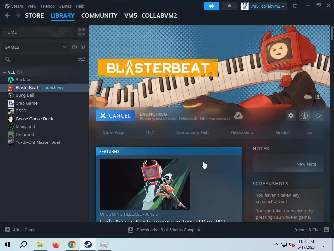Switch to collections grid view icon
Screen dimensions: 334x251
point(82,32)
